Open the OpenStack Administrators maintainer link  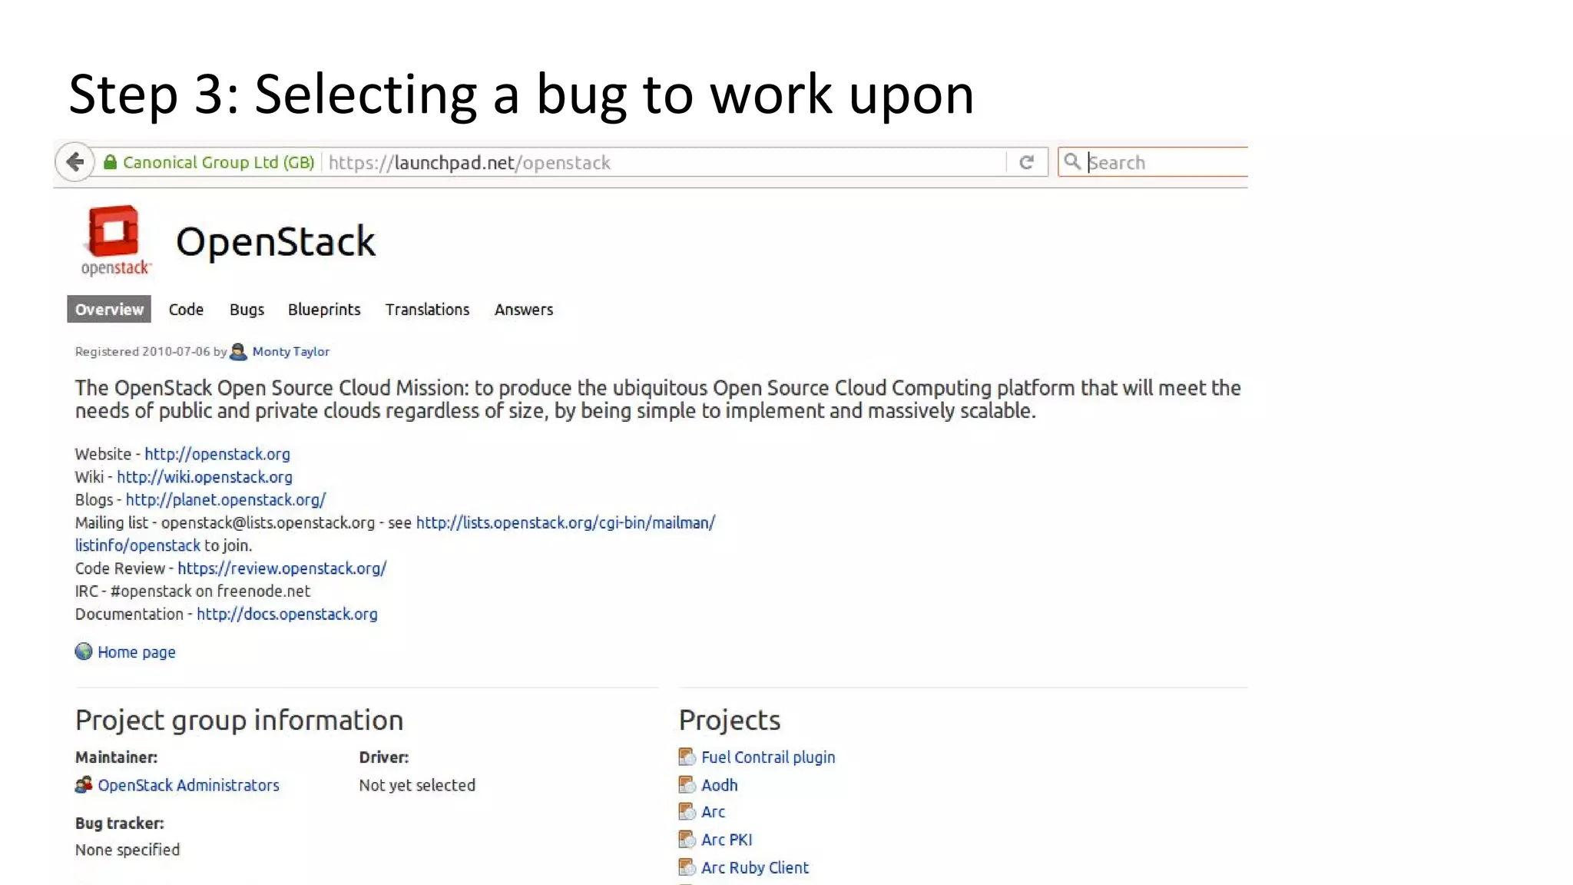[x=188, y=785]
